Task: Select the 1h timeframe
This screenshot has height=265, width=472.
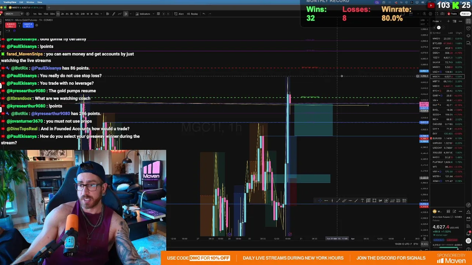Action: (x=58, y=14)
